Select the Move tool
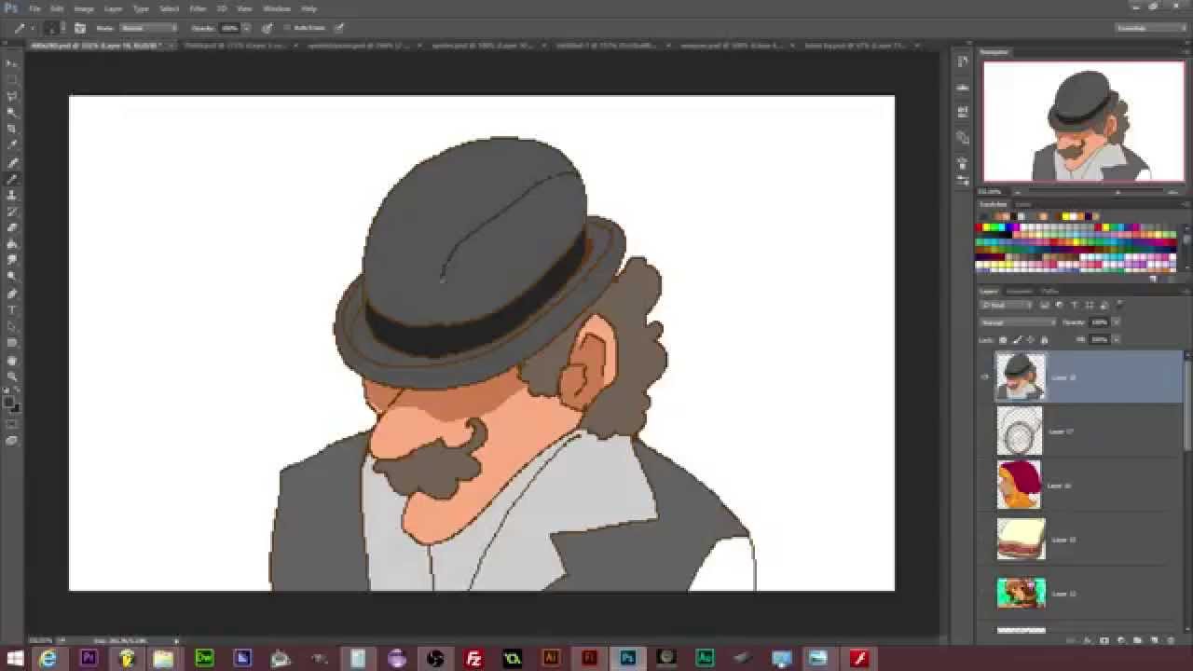Screen dimensions: 1193x671 tap(12, 62)
